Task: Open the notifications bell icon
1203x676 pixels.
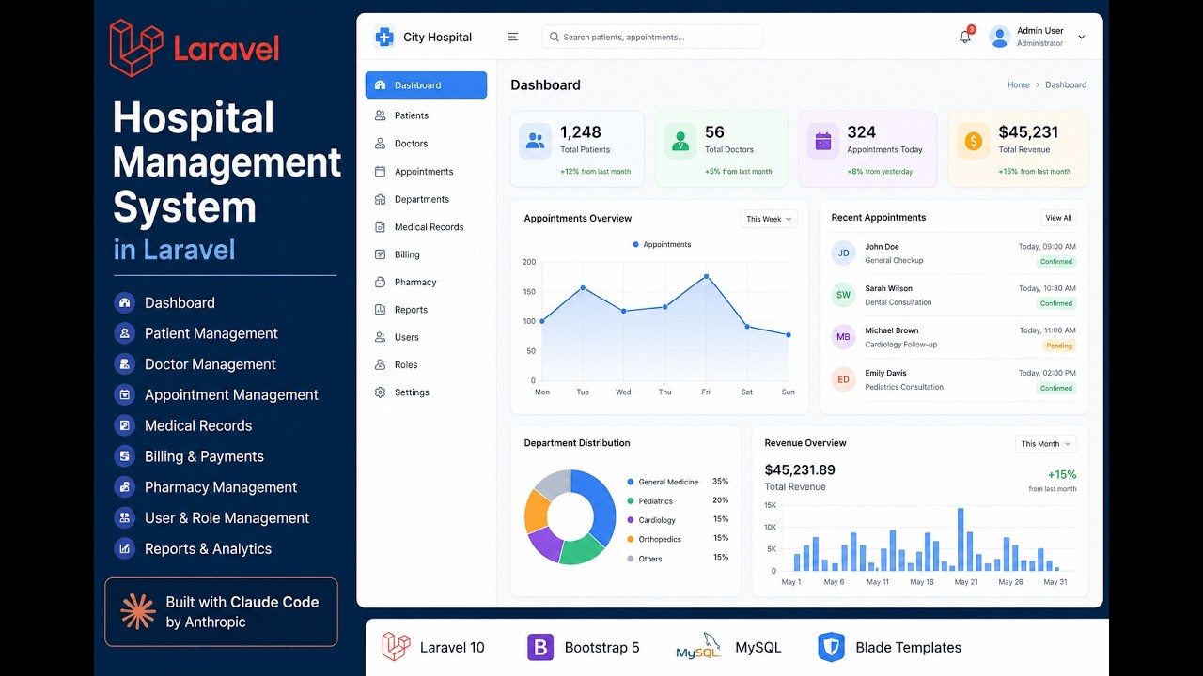Action: (965, 38)
